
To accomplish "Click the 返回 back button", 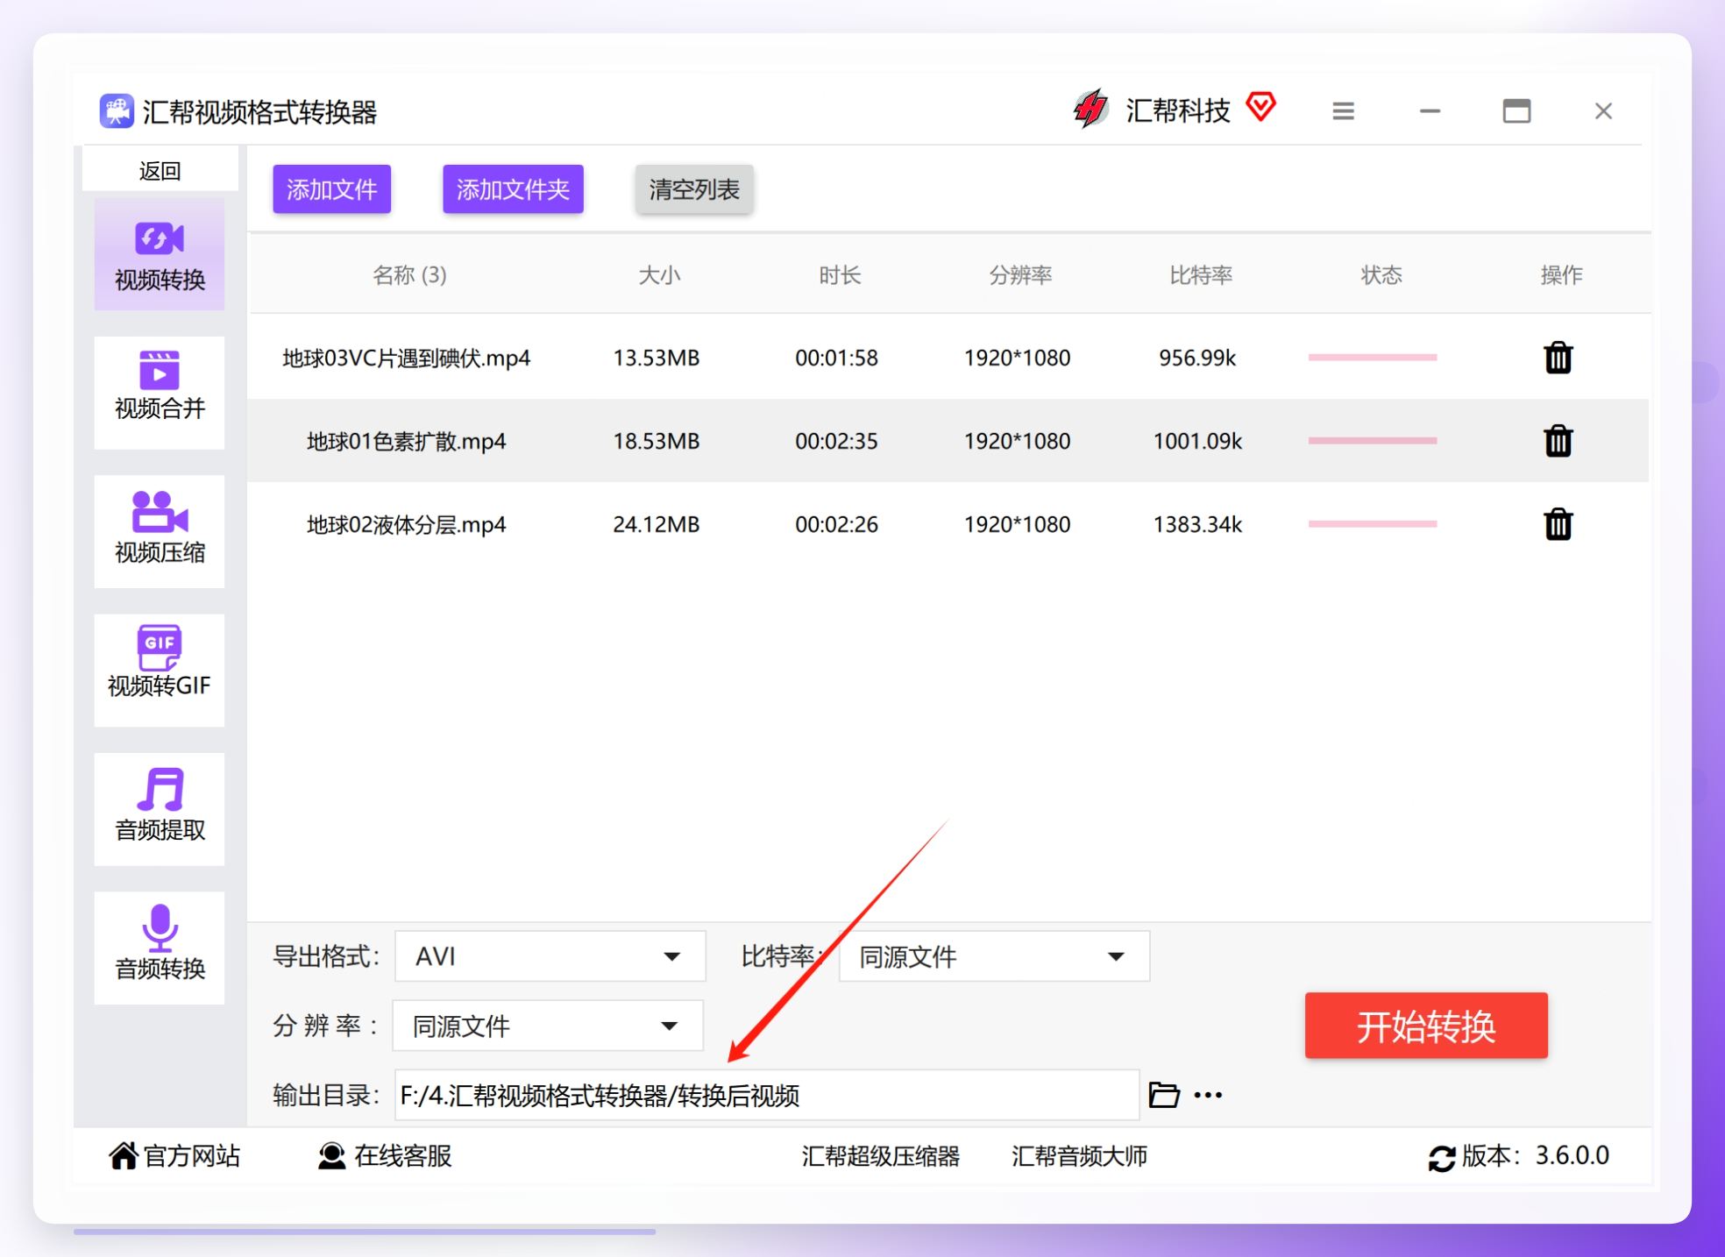I will (x=160, y=170).
